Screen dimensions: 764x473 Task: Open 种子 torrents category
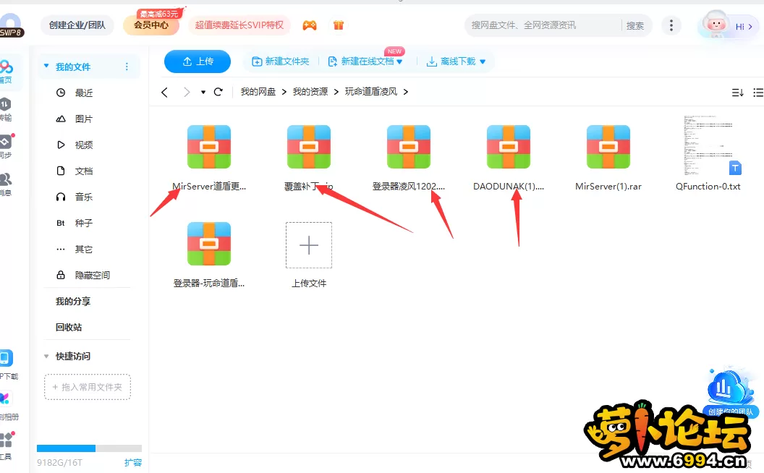[84, 223]
